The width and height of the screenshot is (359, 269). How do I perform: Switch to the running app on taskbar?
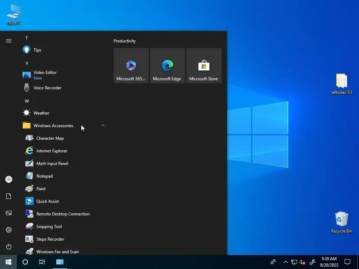pos(60,262)
